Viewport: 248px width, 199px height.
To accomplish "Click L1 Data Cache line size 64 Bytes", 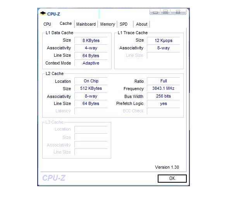I will point(91,56).
